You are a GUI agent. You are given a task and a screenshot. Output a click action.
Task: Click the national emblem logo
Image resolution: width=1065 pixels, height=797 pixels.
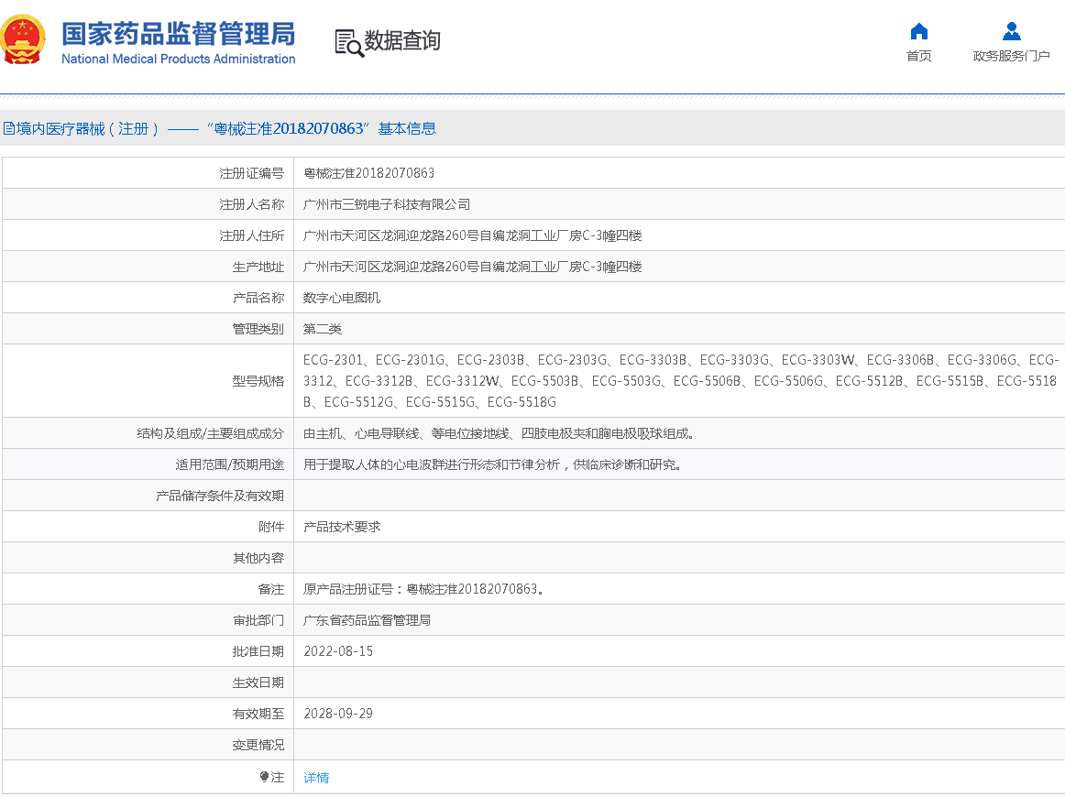24,40
